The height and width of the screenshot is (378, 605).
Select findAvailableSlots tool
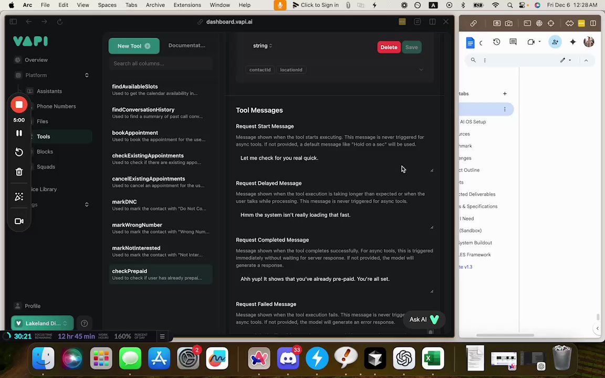[x=161, y=89]
